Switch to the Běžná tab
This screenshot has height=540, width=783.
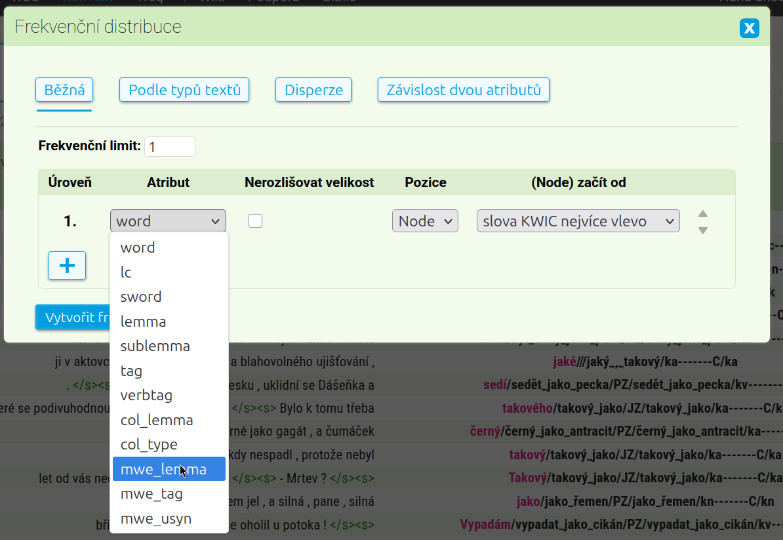tap(64, 90)
